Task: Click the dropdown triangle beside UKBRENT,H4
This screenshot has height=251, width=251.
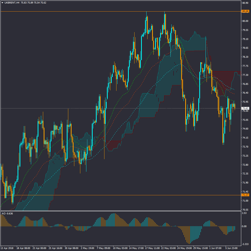Action: click(x=3, y=3)
